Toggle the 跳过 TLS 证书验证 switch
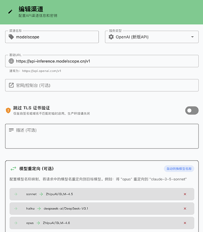This screenshot has width=203, height=232. [x=192, y=111]
